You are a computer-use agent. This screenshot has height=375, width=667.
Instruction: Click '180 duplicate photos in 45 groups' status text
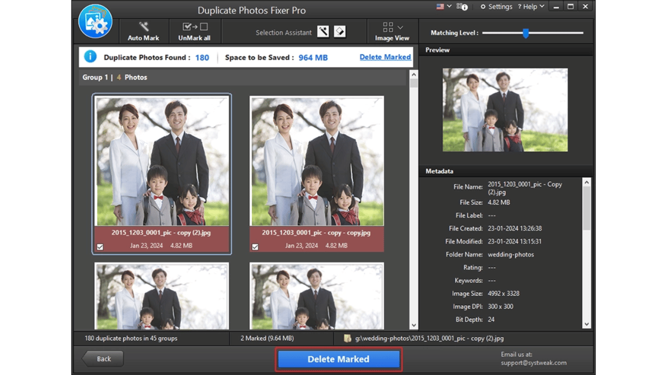(x=131, y=338)
